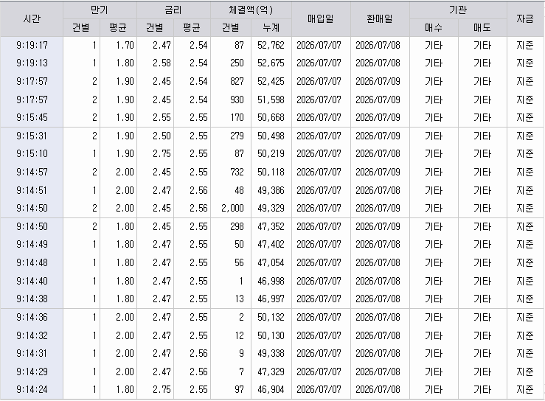Click the 매수 column subheader
This screenshot has height=401, width=545.
pos(434,27)
